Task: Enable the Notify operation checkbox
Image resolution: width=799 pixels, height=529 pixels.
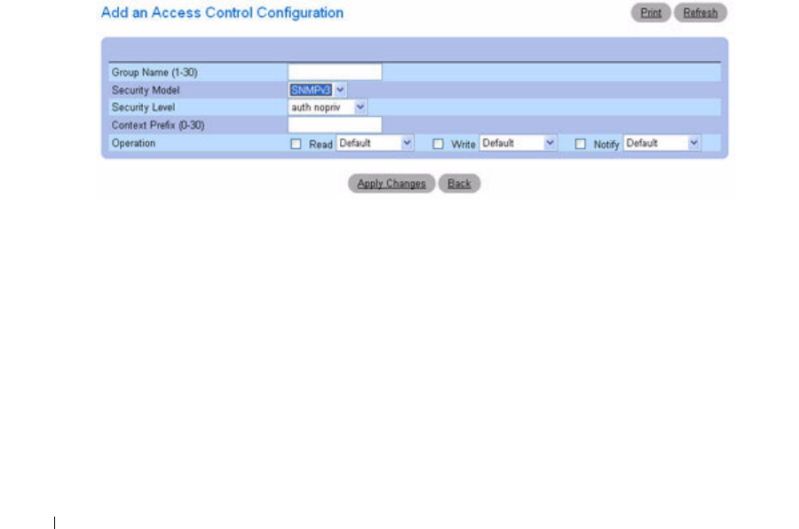Action: click(x=580, y=144)
